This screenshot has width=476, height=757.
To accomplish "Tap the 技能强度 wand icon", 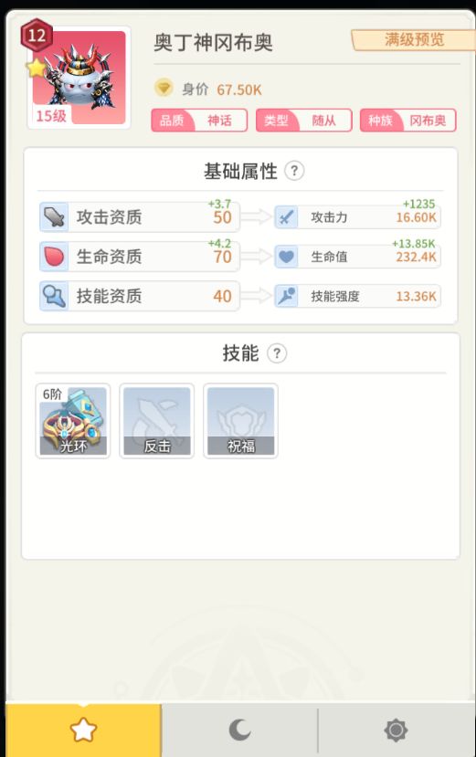I will [287, 296].
